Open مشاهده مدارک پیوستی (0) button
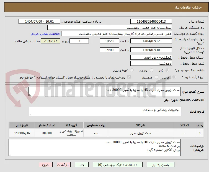Image resolution: width=209 pixels, height=172 pixels. click(118, 165)
